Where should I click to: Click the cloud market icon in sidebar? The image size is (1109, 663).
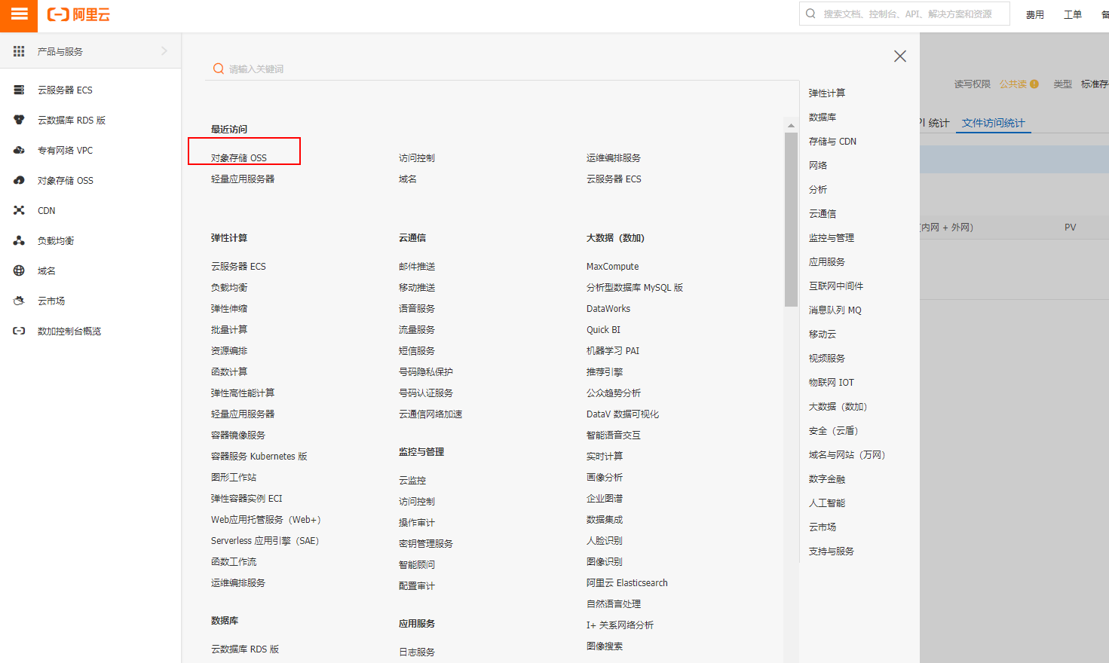coord(19,301)
